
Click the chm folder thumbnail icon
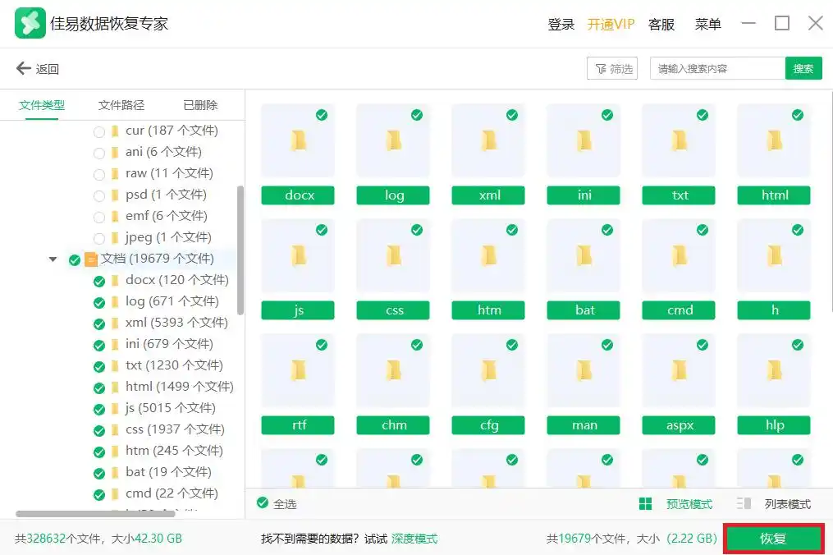click(394, 371)
